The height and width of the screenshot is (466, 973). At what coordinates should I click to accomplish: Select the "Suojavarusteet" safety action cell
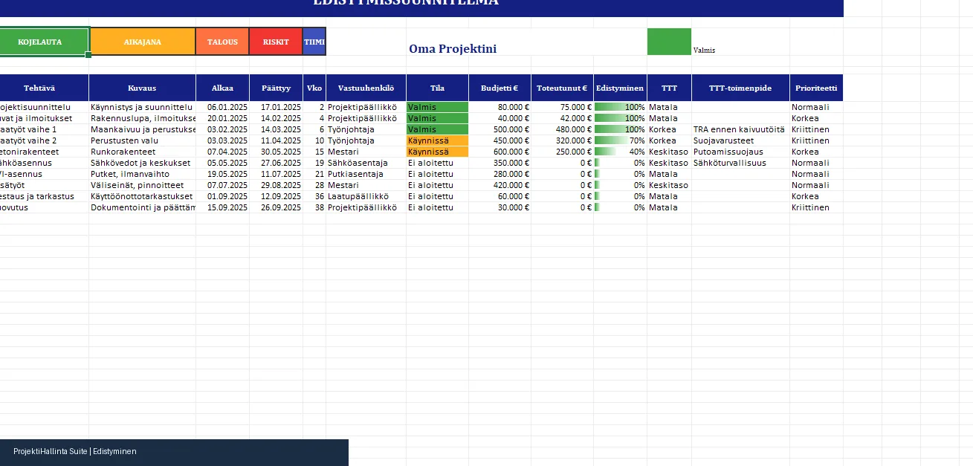point(740,140)
